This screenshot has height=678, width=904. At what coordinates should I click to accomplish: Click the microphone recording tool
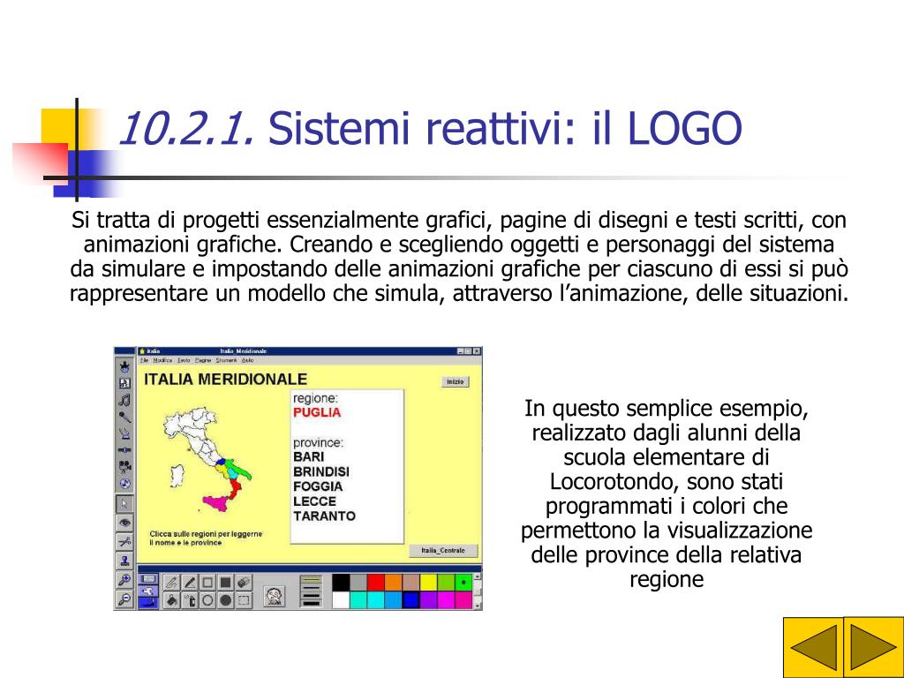coord(124,417)
